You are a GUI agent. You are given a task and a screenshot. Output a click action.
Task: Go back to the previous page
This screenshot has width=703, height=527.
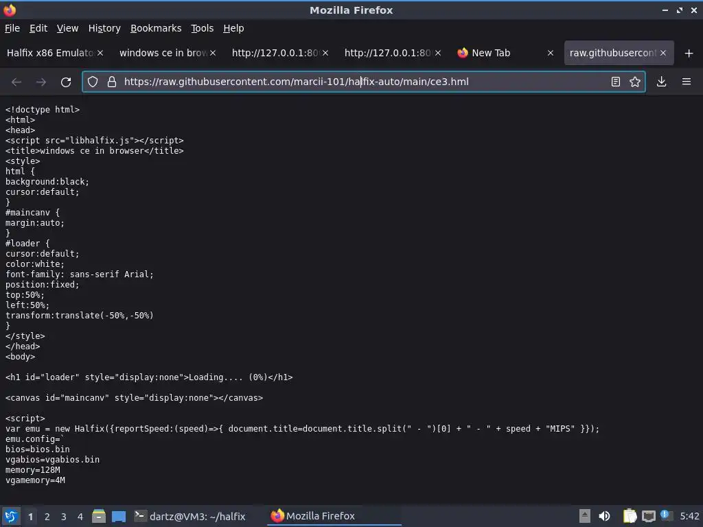point(16,82)
